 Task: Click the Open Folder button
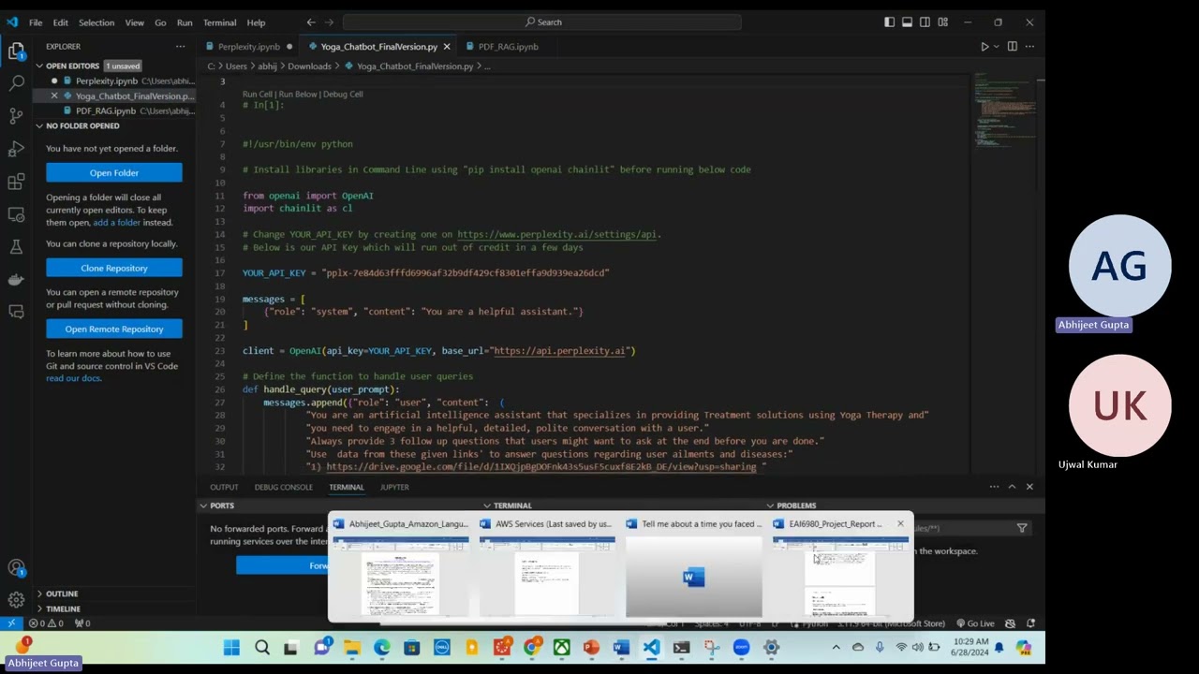pyautogui.click(x=114, y=173)
